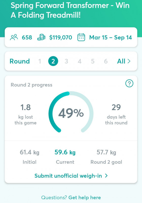Screen dimensions: 142x203
Task: Select round 1
Action: [40, 61]
